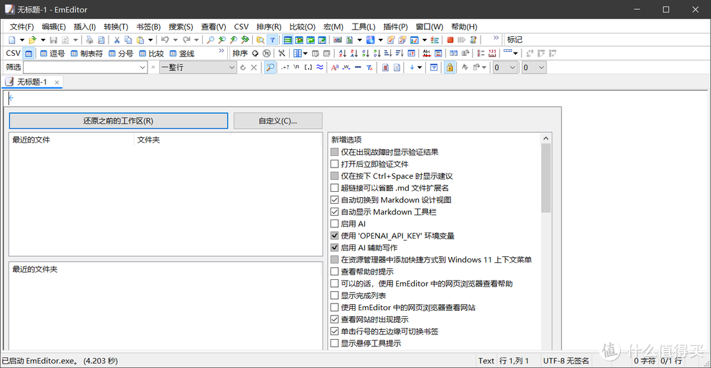The width and height of the screenshot is (711, 368).
Task: Click the 新增选项 list scrollbar thumb
Action: coord(546,178)
